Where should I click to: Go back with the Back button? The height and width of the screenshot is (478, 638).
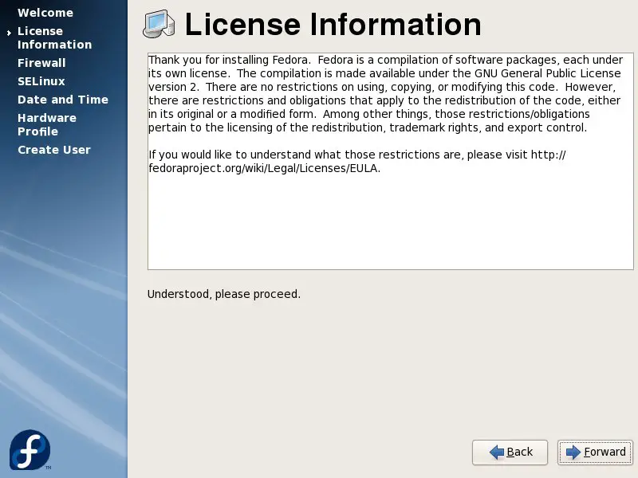tap(510, 452)
